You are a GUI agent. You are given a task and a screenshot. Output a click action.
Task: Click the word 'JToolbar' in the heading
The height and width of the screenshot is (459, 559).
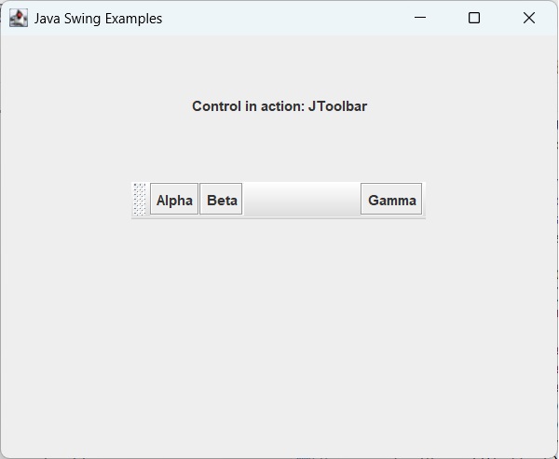(337, 106)
